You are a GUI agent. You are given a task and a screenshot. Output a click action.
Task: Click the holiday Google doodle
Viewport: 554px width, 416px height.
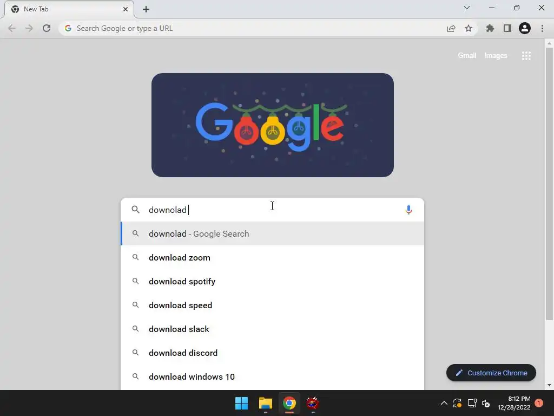point(273,125)
